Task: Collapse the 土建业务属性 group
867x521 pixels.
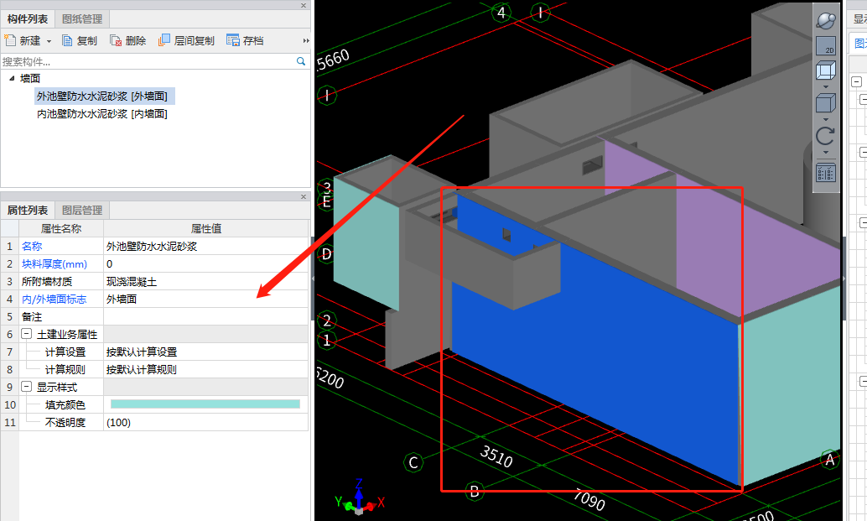Action: [26, 334]
